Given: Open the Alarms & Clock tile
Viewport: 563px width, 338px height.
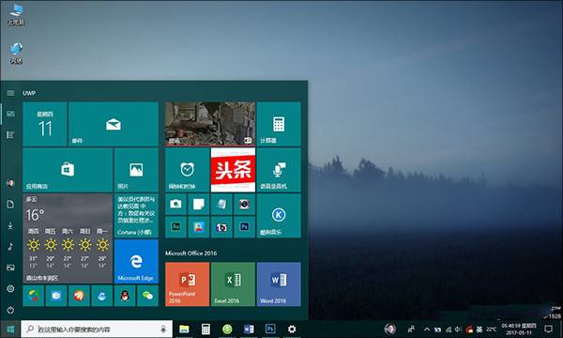Looking at the screenshot, I should (187, 170).
